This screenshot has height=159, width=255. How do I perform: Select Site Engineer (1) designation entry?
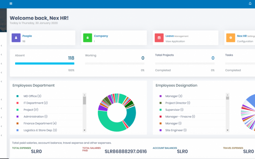click(x=176, y=130)
